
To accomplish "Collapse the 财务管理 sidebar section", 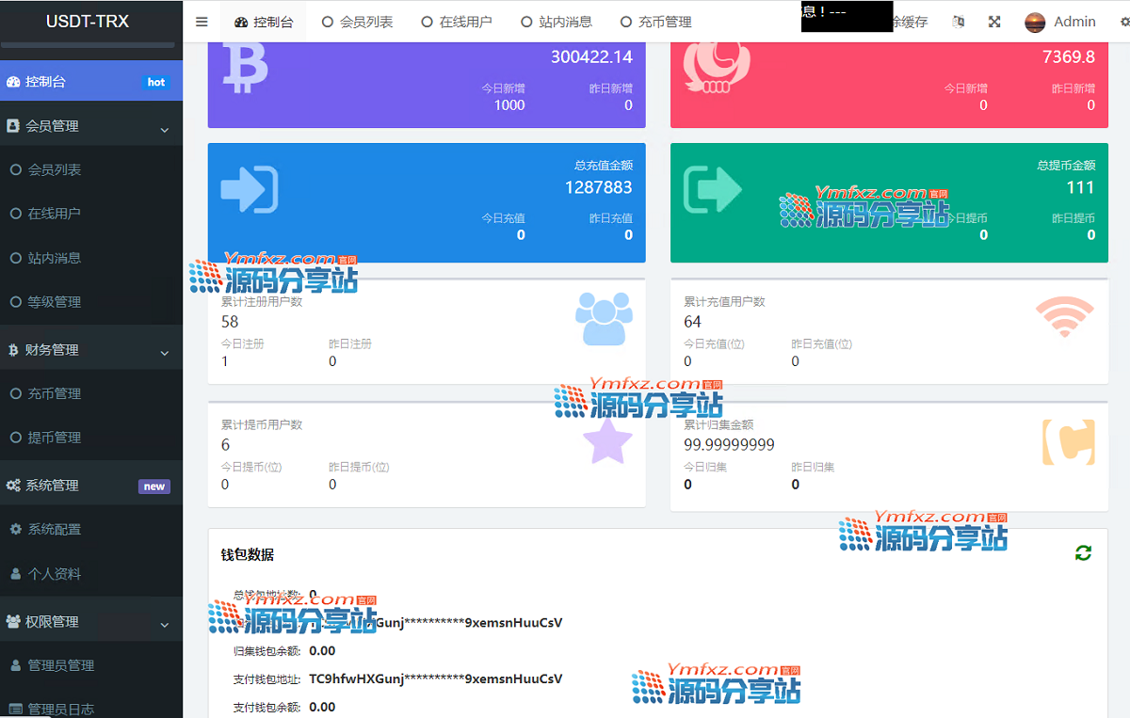I will [x=164, y=352].
